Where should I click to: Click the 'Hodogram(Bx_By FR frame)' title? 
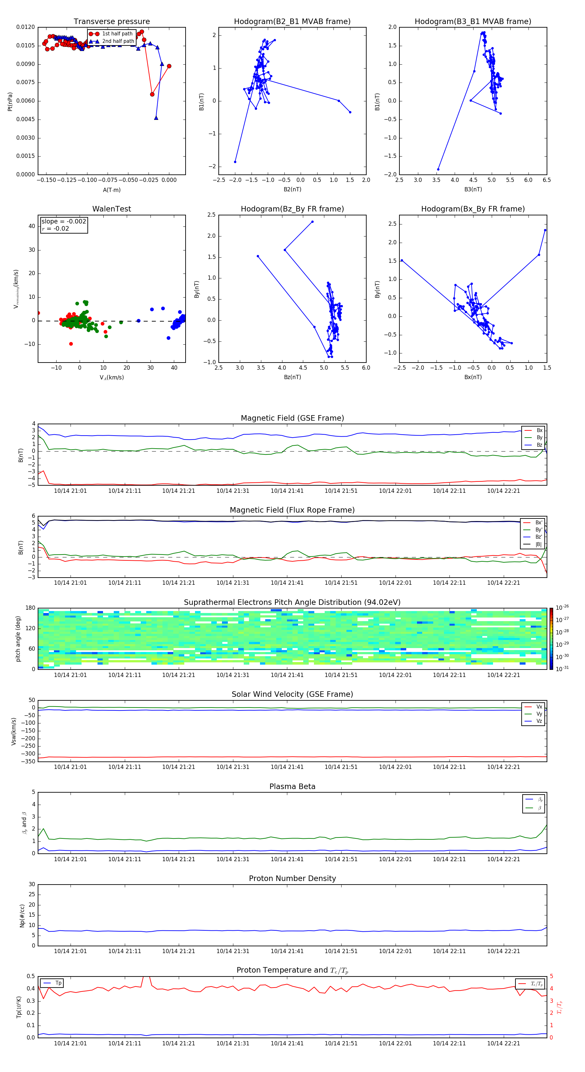coord(473,209)
